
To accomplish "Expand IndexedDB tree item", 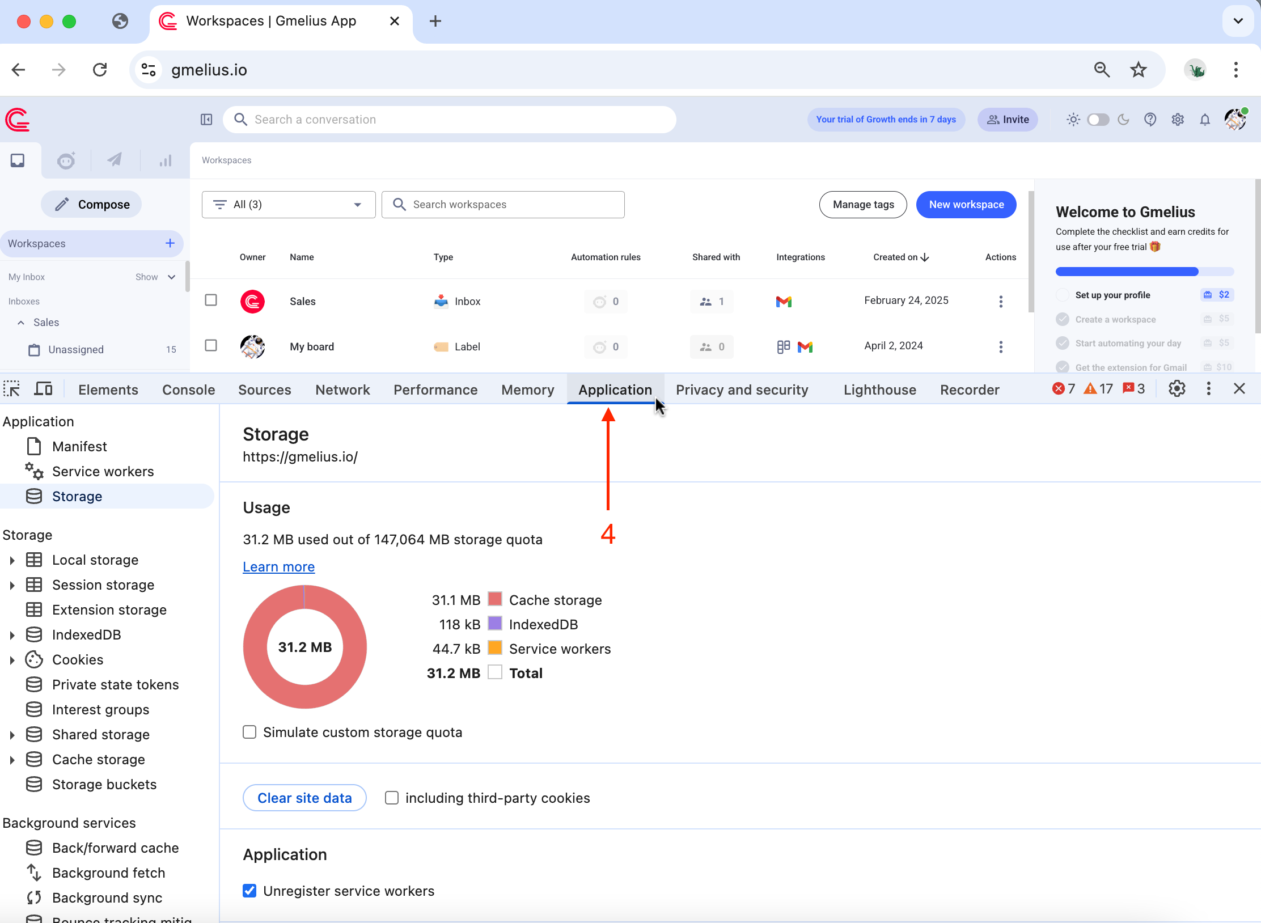I will pyautogui.click(x=12, y=635).
